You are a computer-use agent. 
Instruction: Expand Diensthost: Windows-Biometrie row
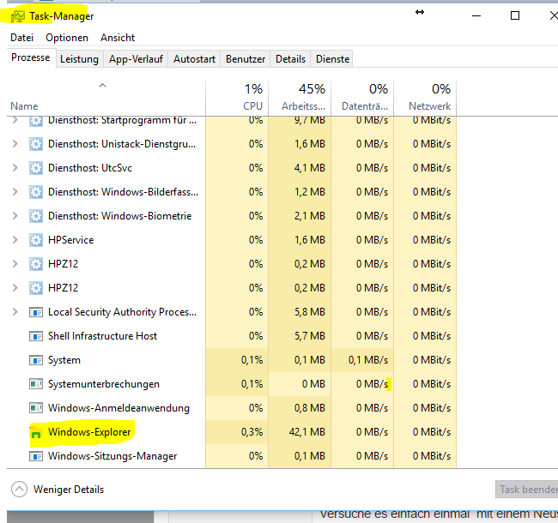click(x=15, y=216)
